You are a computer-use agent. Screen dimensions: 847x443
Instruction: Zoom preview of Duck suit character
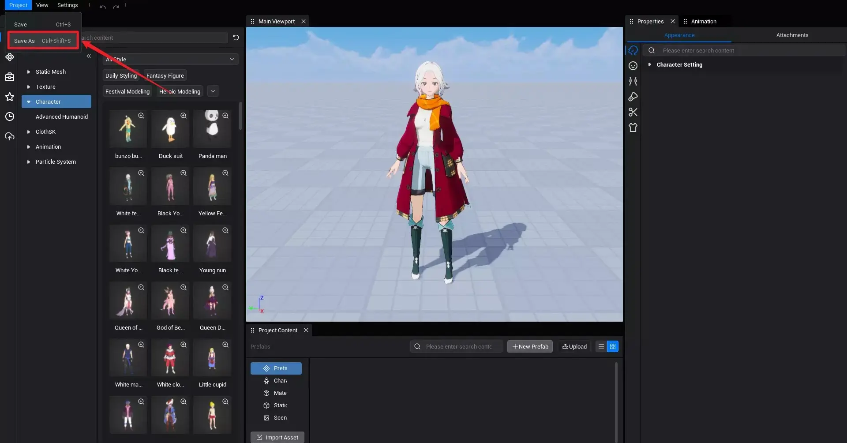click(184, 116)
